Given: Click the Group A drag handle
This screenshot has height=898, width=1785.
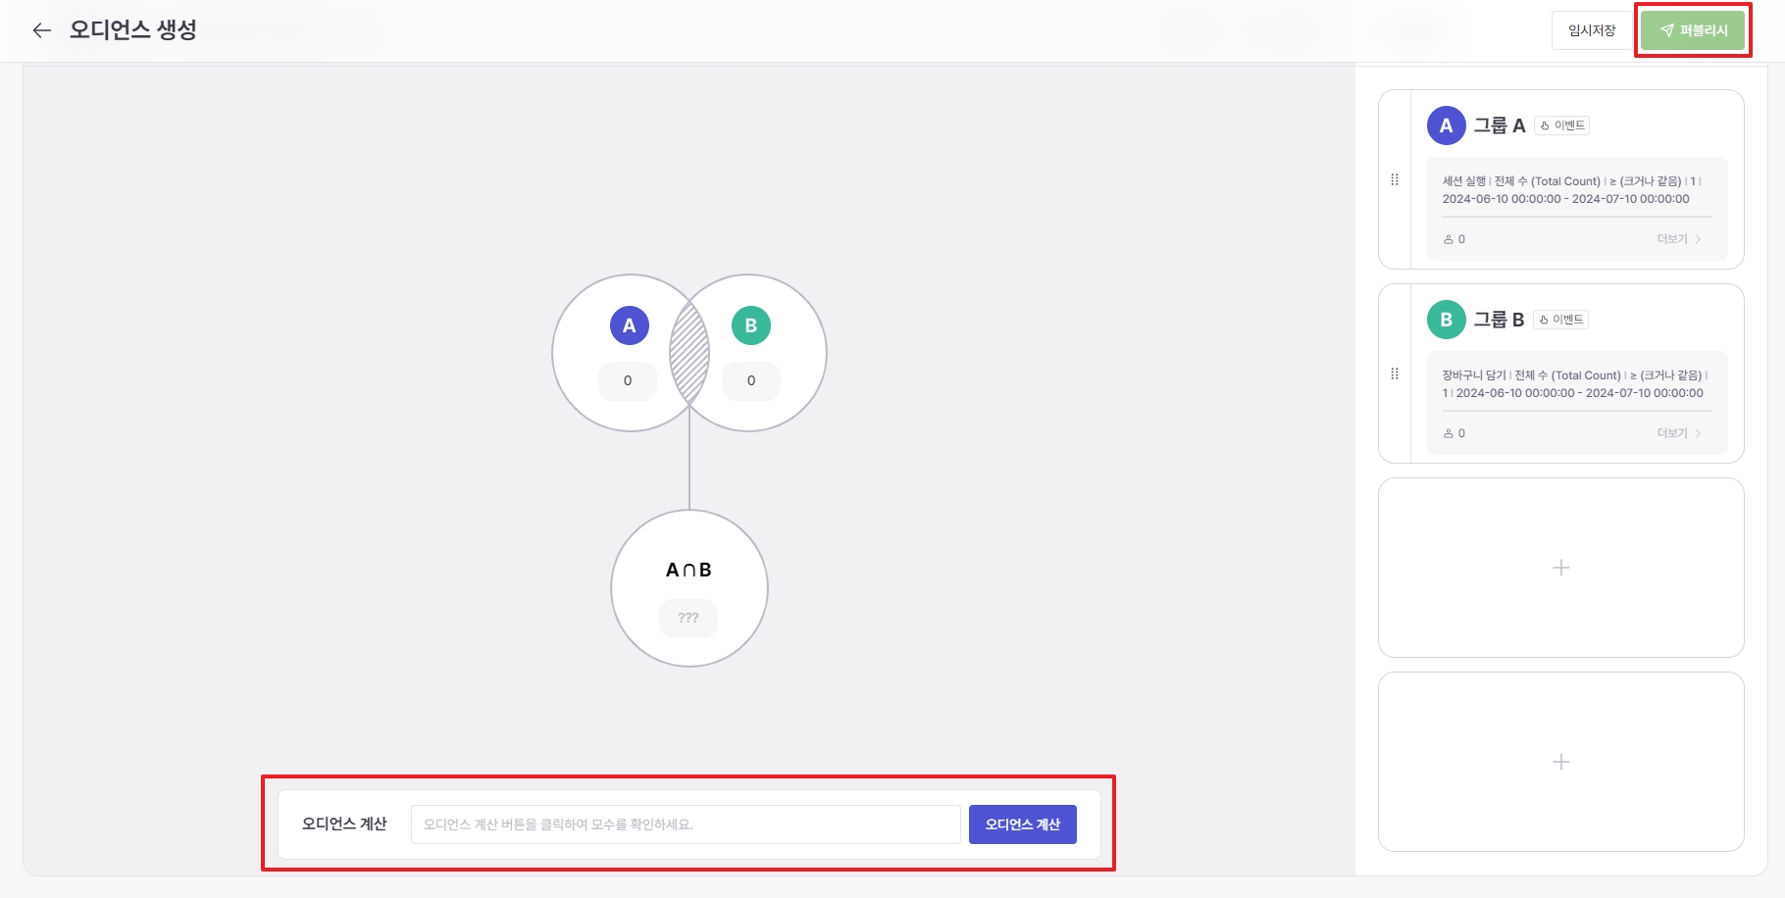Looking at the screenshot, I should pyautogui.click(x=1395, y=179).
